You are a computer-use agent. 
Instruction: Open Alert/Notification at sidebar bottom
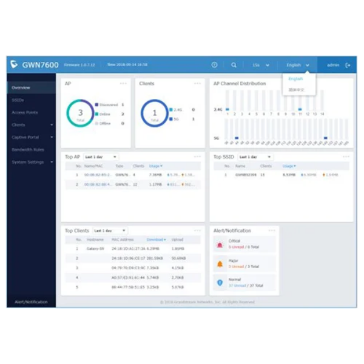coord(31,302)
